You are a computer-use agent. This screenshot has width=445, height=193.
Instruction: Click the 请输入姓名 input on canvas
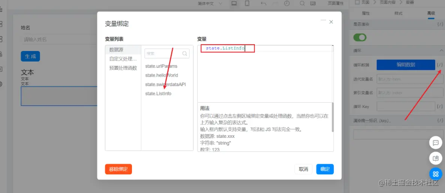point(59,39)
